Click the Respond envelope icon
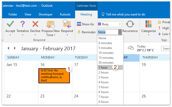Screen dimensions: 172x107 (x=67, y=24)
